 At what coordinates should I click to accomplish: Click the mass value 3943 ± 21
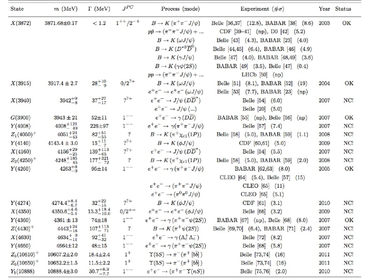[65, 117]
